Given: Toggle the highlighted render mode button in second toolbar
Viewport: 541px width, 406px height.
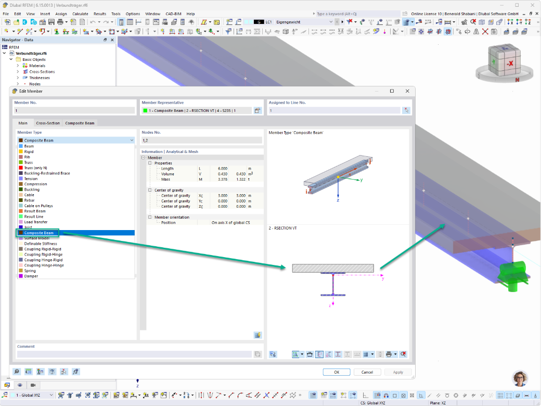Looking at the screenshot, I should 448,32.
